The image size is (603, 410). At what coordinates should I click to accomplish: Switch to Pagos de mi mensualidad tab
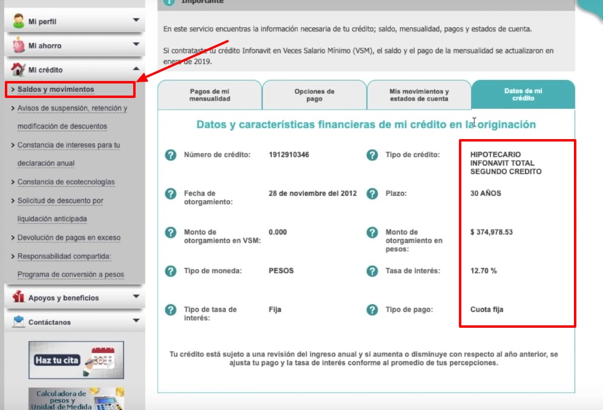[209, 95]
